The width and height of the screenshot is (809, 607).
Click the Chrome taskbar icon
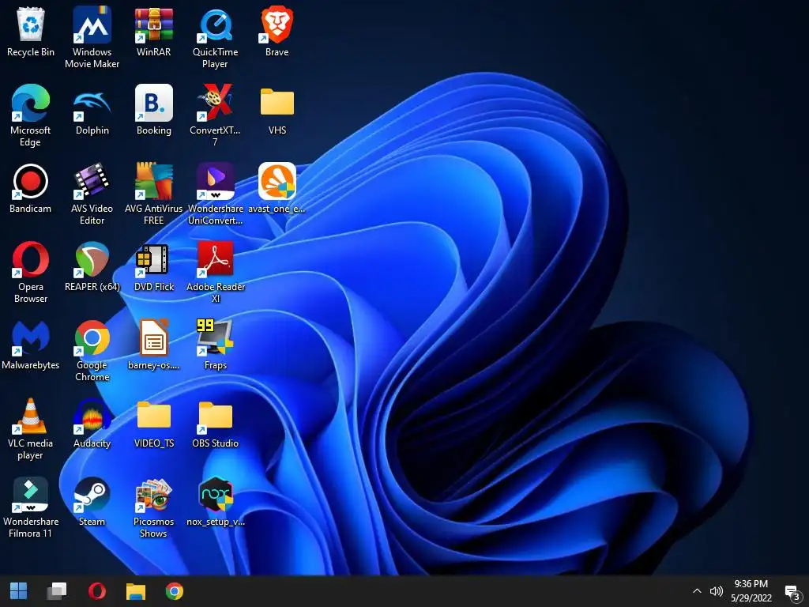pos(175,591)
